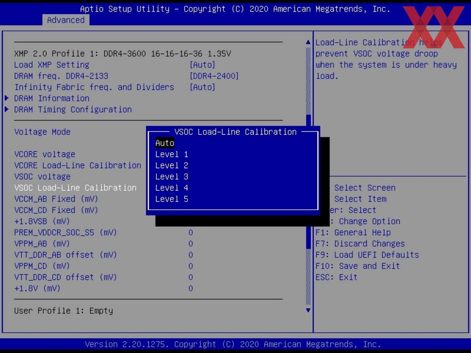The width and height of the screenshot is (471, 353).
Task: Click the Version 2.20.1275 footer text
Action: click(x=233, y=344)
